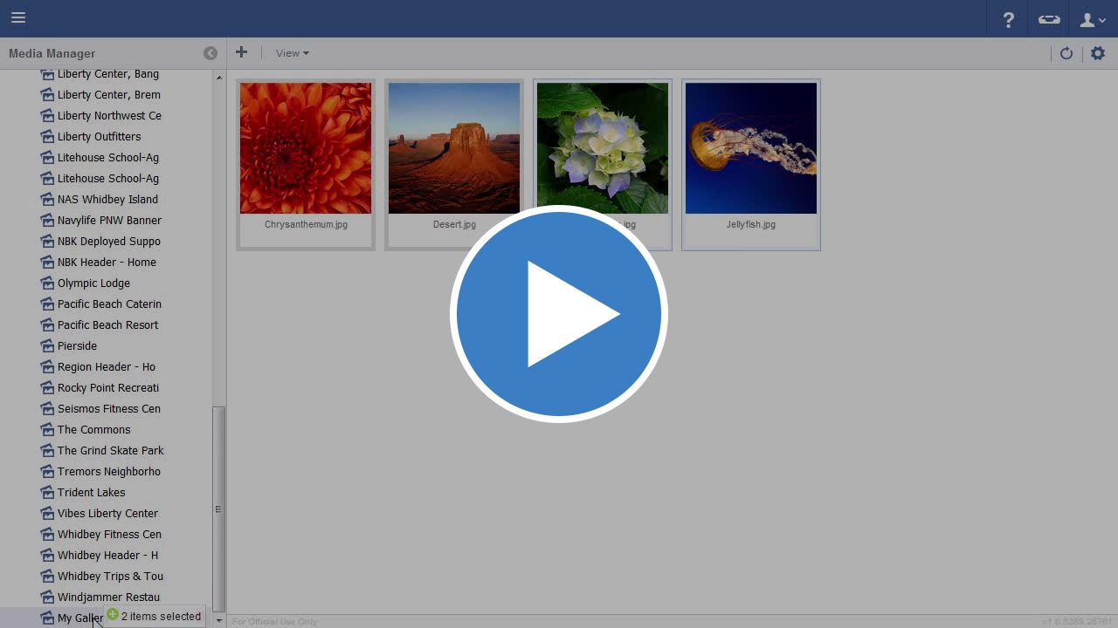Open the View dropdown menu
This screenshot has height=628, width=1118.
coord(292,53)
